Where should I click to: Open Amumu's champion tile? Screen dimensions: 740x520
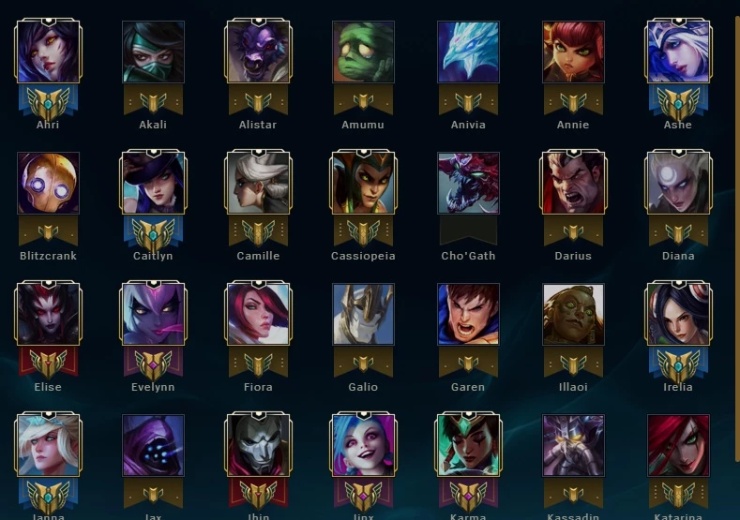pos(363,52)
